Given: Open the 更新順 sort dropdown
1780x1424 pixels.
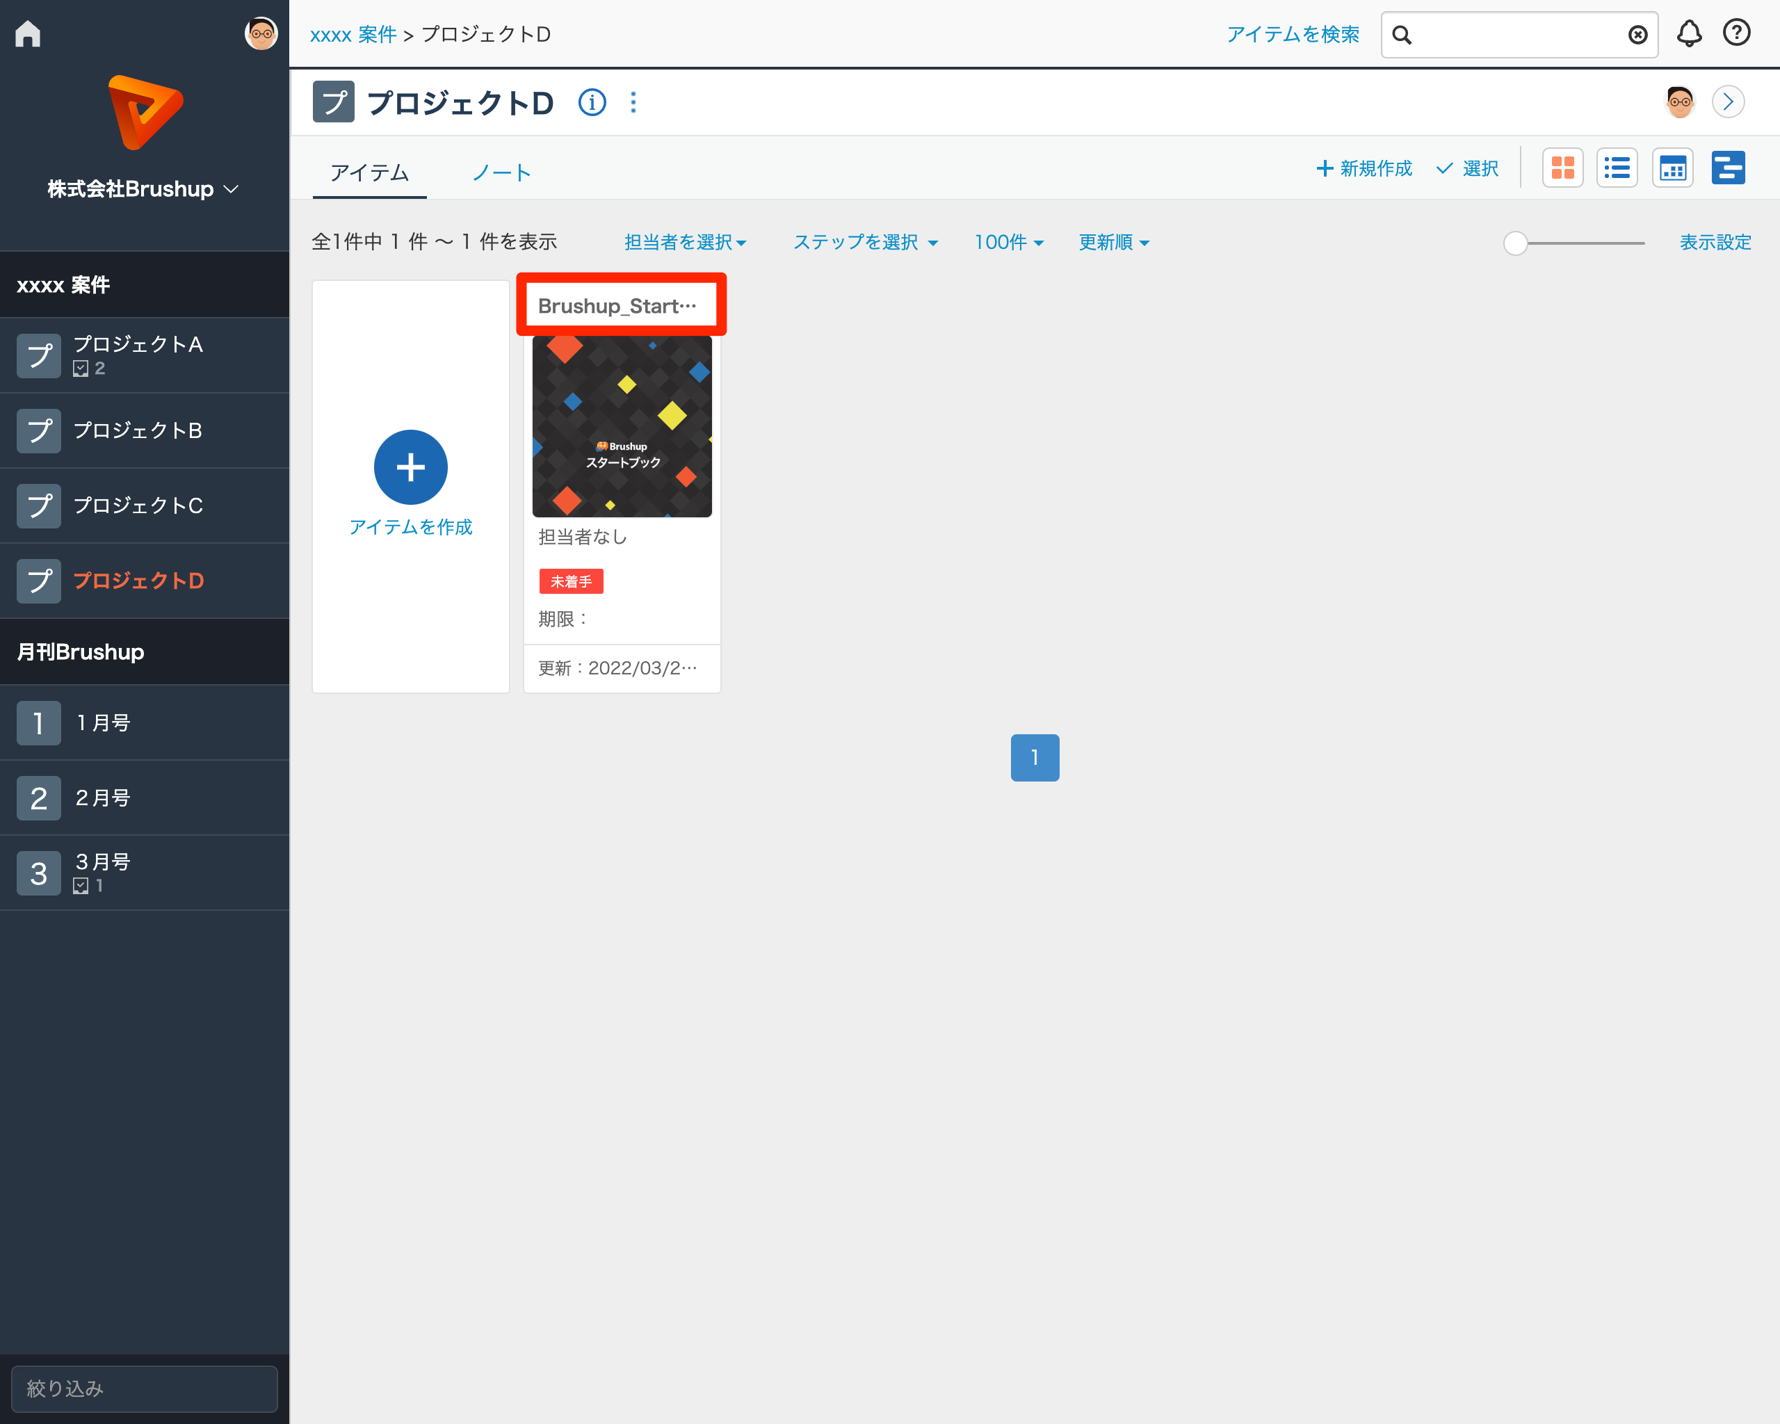Looking at the screenshot, I should point(1114,242).
